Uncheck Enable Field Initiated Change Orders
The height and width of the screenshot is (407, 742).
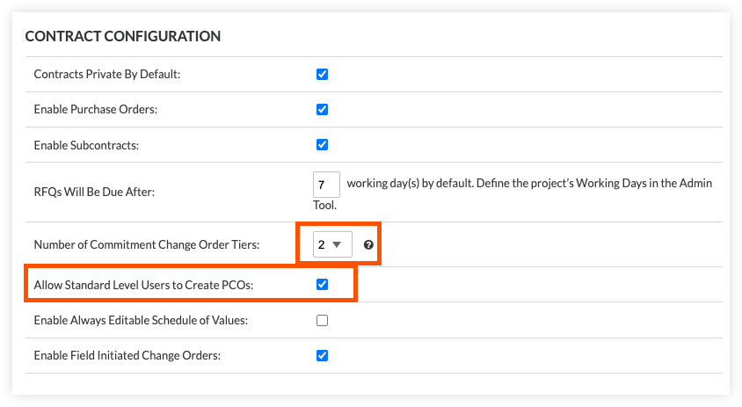click(x=322, y=356)
